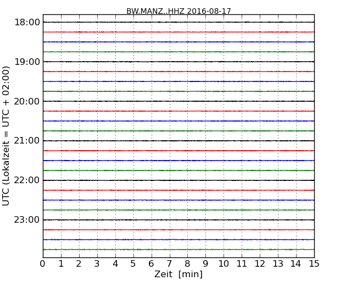The height and width of the screenshot is (286, 357).
Task: Click the plot title BW.MANZ..HHZ 2016-08-17
Action: 178,11
